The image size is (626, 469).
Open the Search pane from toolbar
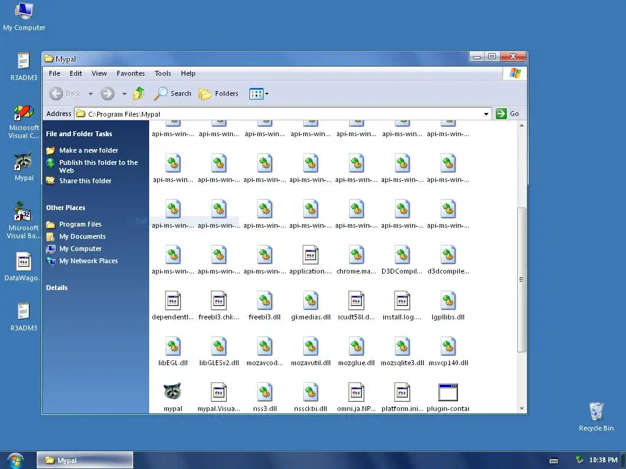tap(172, 93)
